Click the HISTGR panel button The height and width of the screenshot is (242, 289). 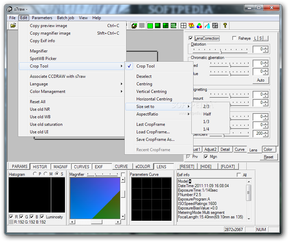tap(40, 167)
